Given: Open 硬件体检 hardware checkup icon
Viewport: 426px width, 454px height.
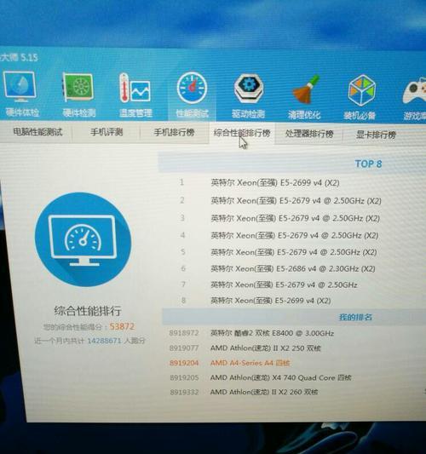Looking at the screenshot, I should click(x=20, y=87).
